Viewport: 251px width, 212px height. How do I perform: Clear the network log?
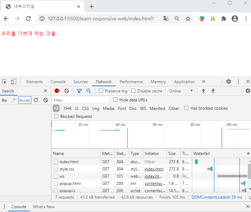[66, 91]
